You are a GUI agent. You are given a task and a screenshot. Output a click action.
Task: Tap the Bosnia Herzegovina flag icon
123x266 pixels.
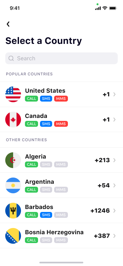coord(13,236)
